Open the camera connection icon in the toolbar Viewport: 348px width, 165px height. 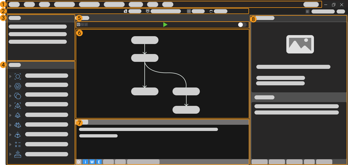coord(147,11)
